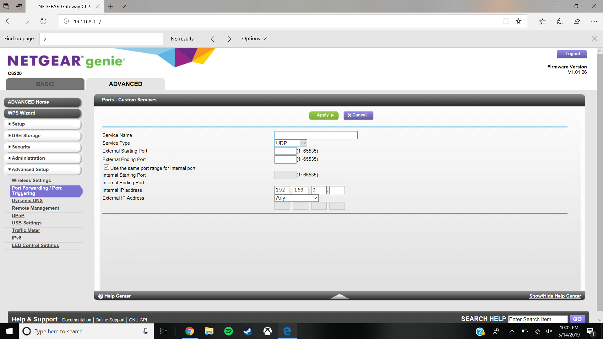Click the browser refresh icon
The width and height of the screenshot is (603, 339).
[x=43, y=21]
